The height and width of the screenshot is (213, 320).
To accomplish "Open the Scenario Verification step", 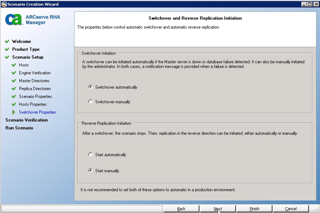I will coord(26,120).
